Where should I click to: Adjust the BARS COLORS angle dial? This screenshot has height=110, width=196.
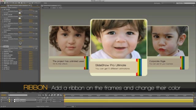(20, 43)
